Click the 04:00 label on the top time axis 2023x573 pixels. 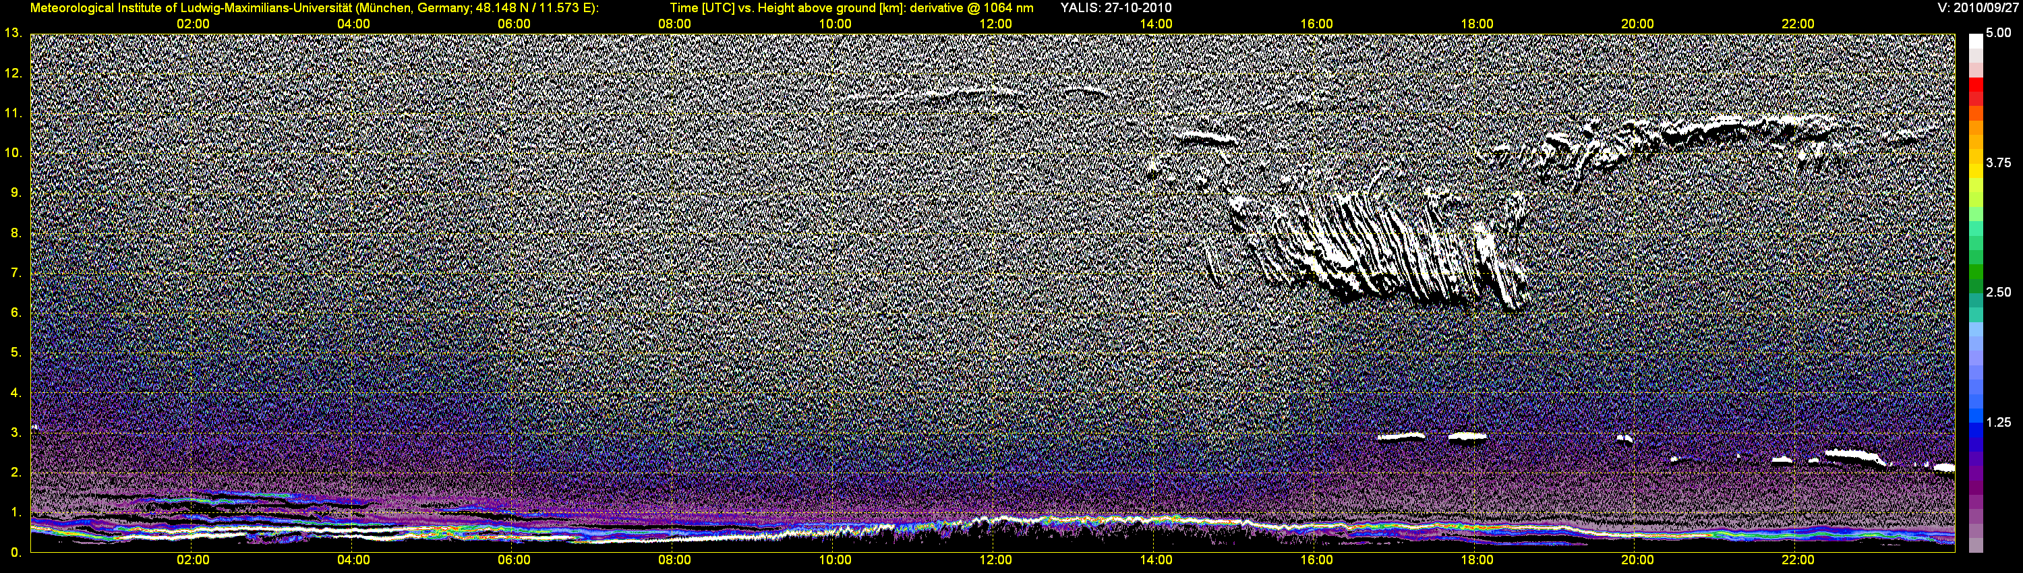click(353, 24)
